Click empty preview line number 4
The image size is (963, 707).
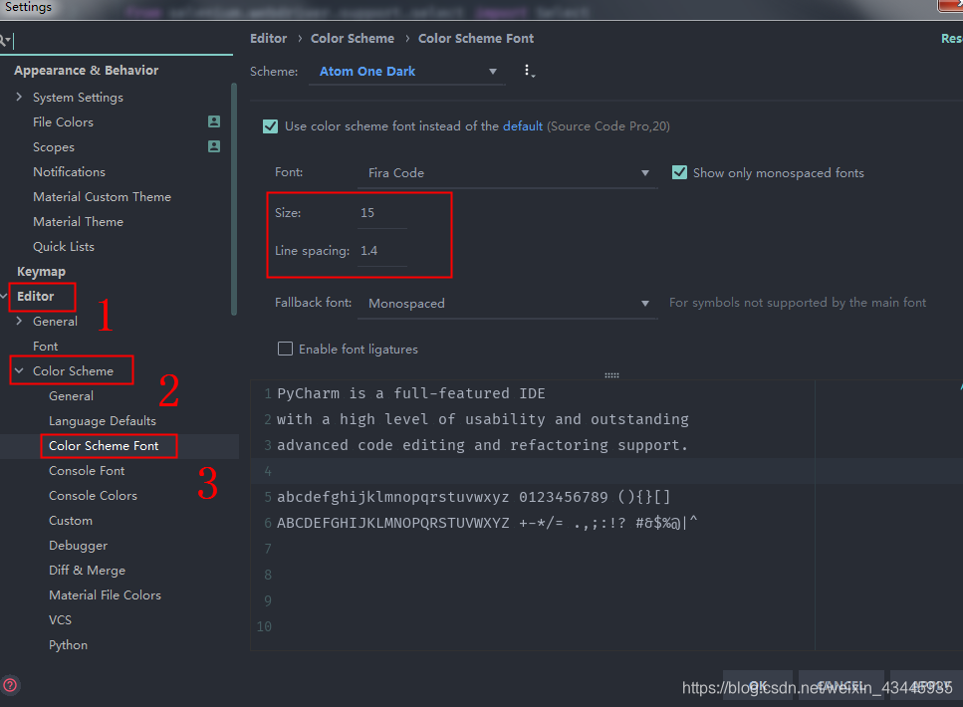point(268,471)
